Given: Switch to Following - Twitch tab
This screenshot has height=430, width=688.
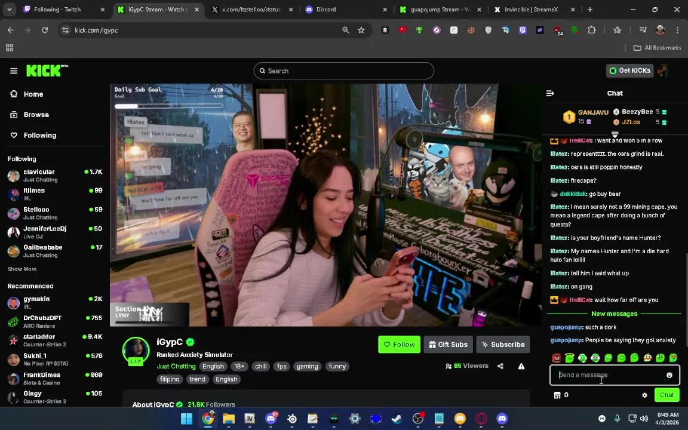Looking at the screenshot, I should pos(65,9).
